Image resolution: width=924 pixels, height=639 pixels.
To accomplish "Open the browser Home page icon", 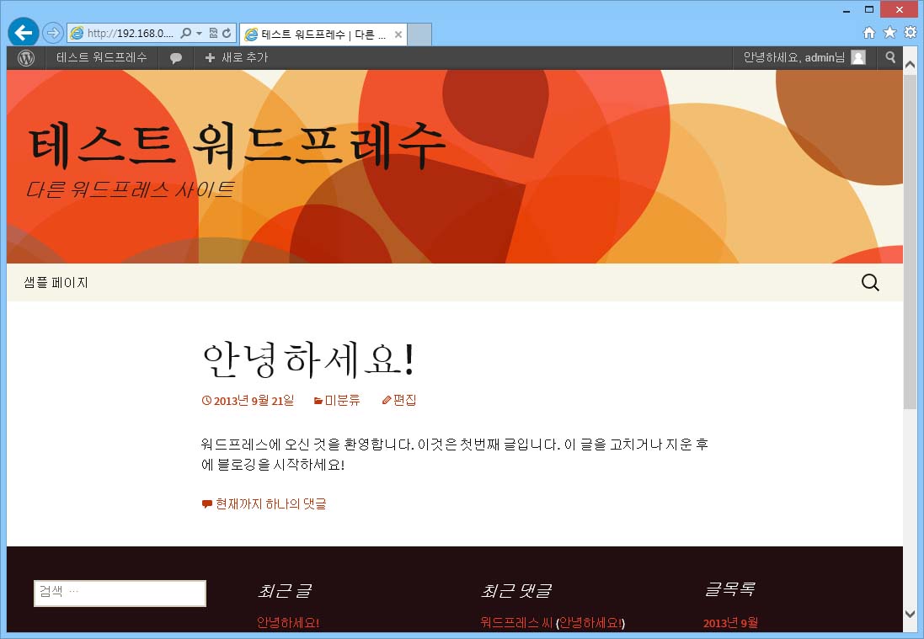I will click(869, 32).
